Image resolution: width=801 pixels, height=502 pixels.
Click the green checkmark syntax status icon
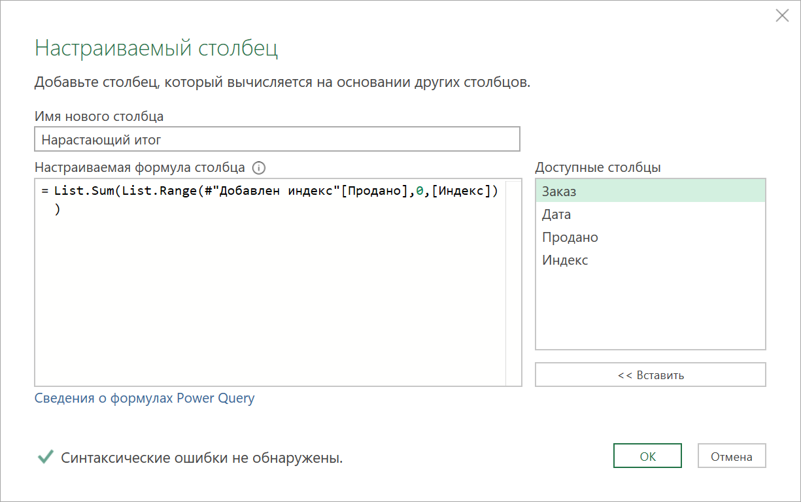pyautogui.click(x=45, y=457)
